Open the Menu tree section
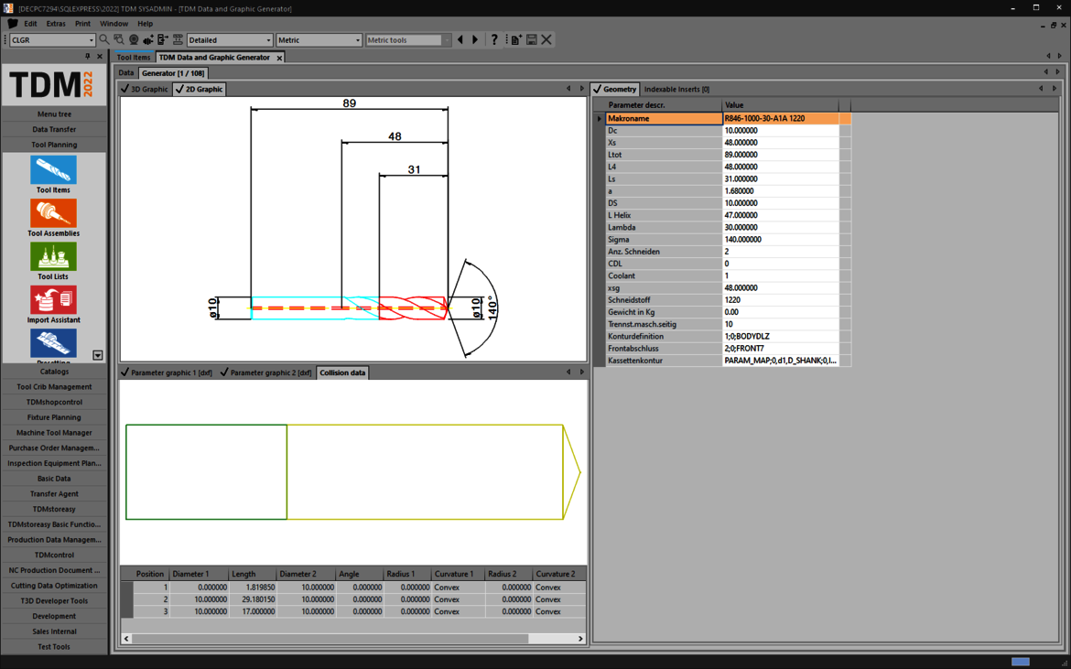 (x=54, y=114)
